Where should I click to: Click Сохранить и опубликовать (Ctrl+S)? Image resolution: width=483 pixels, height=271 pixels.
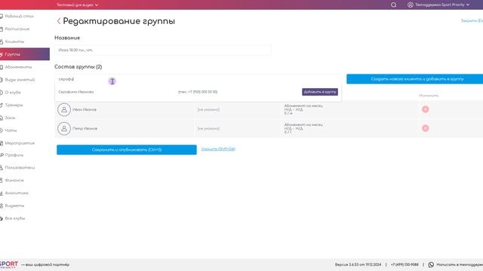coord(127,150)
